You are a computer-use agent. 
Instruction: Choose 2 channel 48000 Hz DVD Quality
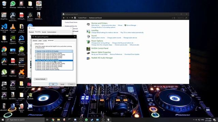coord(54,69)
